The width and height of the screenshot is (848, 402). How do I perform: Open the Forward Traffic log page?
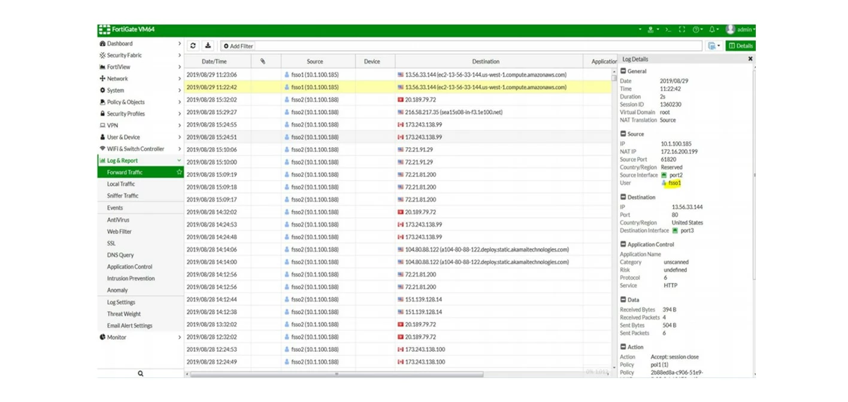click(x=140, y=172)
